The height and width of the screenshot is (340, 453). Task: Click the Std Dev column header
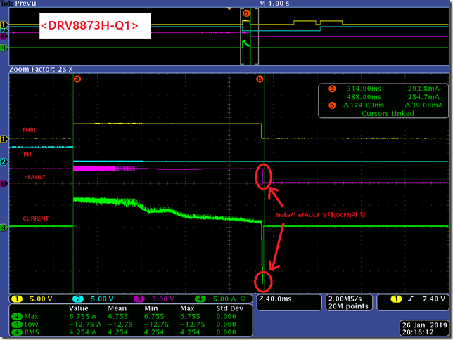click(x=230, y=308)
